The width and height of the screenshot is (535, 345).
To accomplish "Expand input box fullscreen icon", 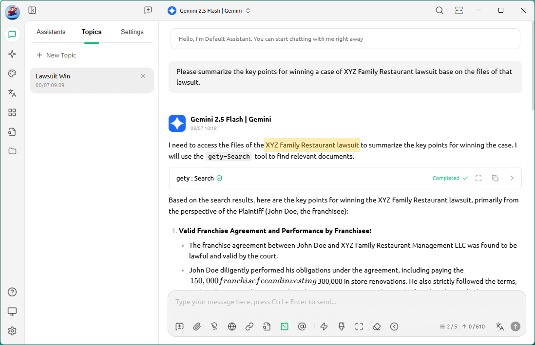I will [359, 327].
